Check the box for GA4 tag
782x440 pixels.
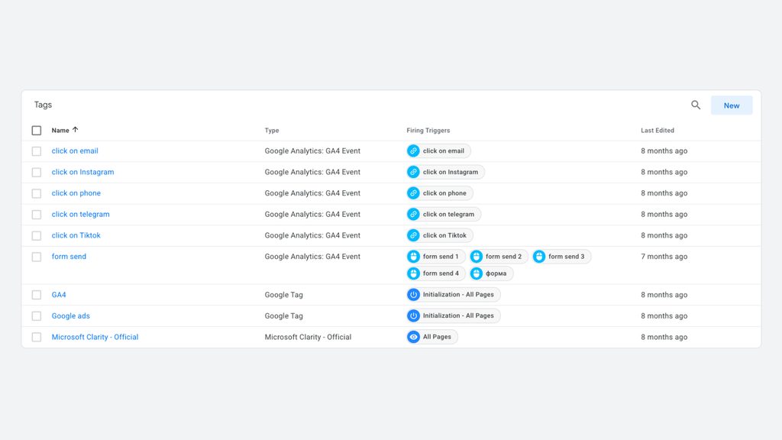pyautogui.click(x=37, y=295)
